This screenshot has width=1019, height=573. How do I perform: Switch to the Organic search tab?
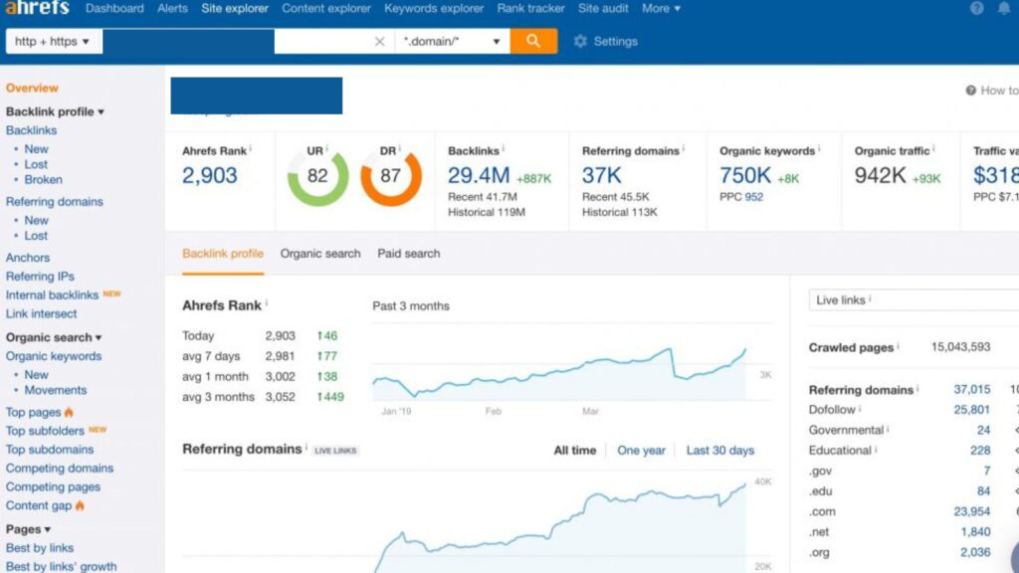[x=320, y=254]
